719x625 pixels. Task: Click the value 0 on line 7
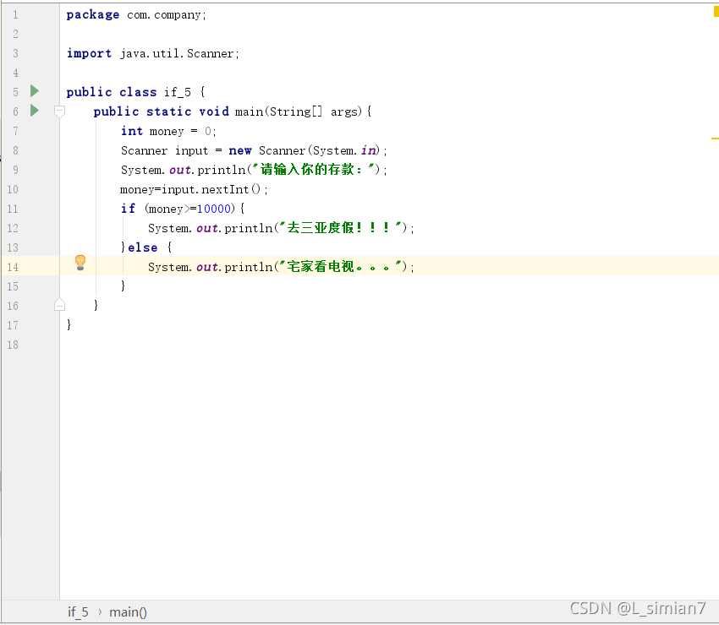coord(208,132)
